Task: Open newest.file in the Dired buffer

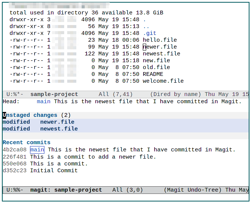Action: (161, 54)
